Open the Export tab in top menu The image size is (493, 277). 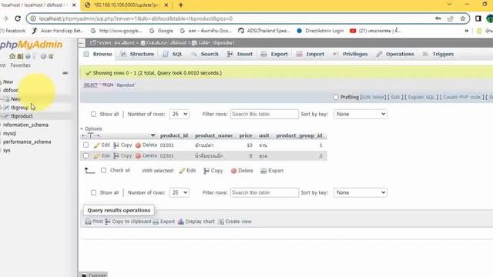tap(275, 54)
